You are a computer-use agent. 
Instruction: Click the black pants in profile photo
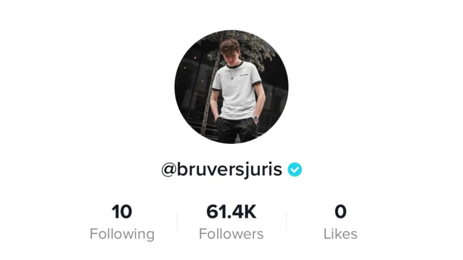237,130
